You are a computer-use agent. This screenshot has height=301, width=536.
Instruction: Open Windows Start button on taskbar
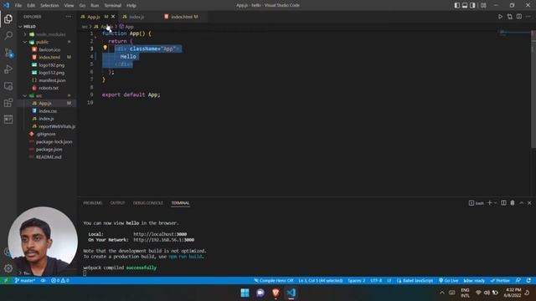pyautogui.click(x=245, y=293)
